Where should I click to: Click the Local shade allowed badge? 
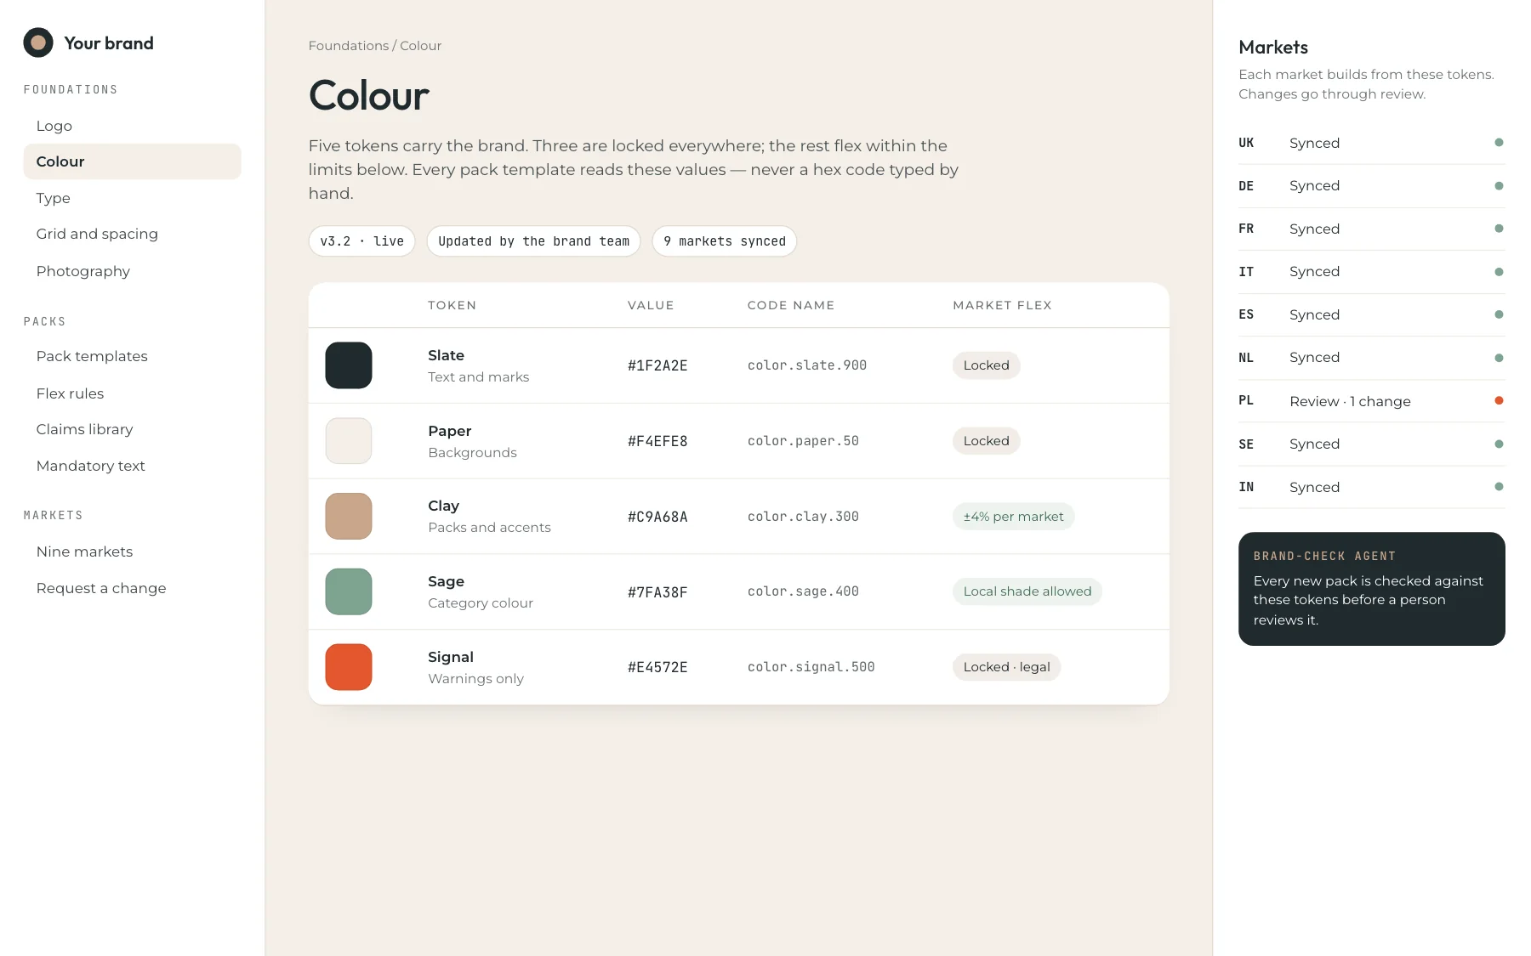pos(1027,591)
